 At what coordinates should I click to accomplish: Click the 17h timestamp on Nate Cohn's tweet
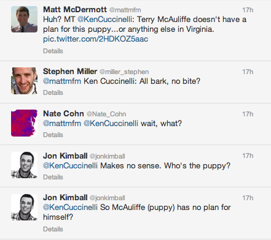pyautogui.click(x=248, y=114)
